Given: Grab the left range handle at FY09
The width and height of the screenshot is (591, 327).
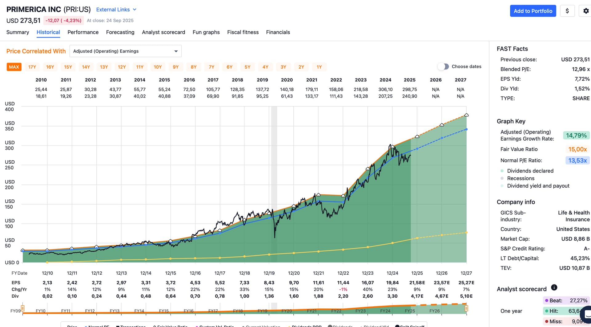Looking at the screenshot, I should click(x=23, y=308).
